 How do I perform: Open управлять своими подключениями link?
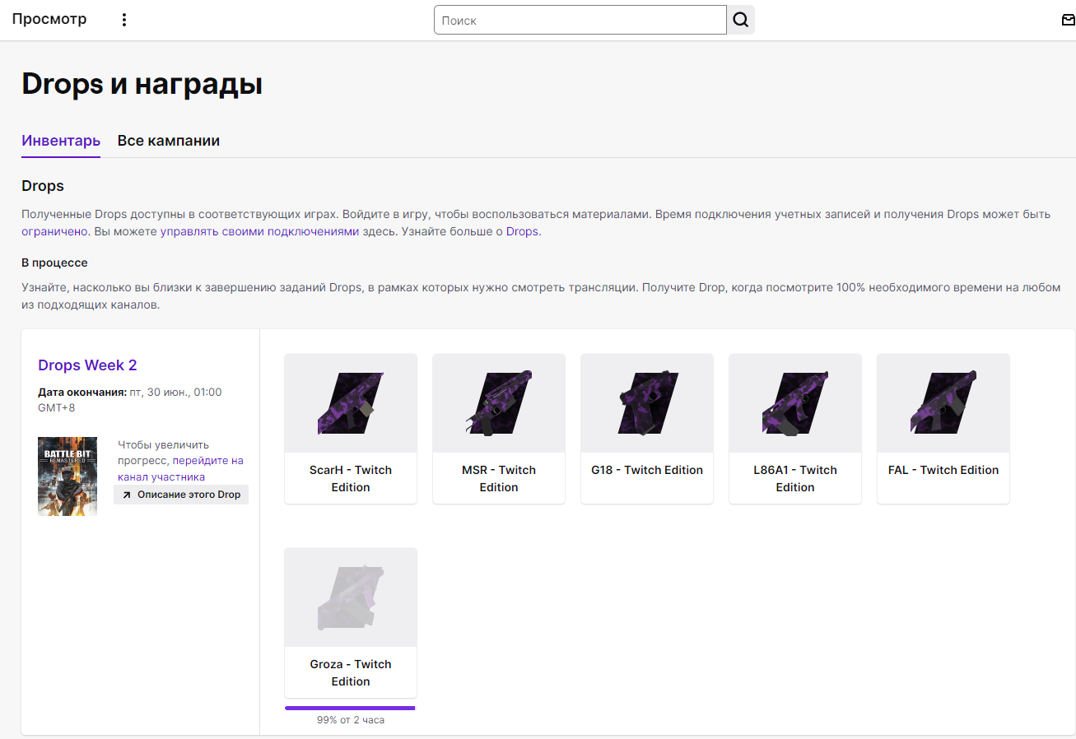[x=259, y=231]
